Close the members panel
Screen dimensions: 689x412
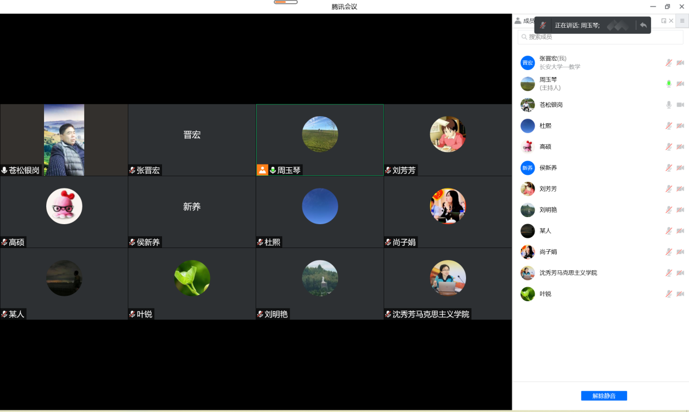671,21
